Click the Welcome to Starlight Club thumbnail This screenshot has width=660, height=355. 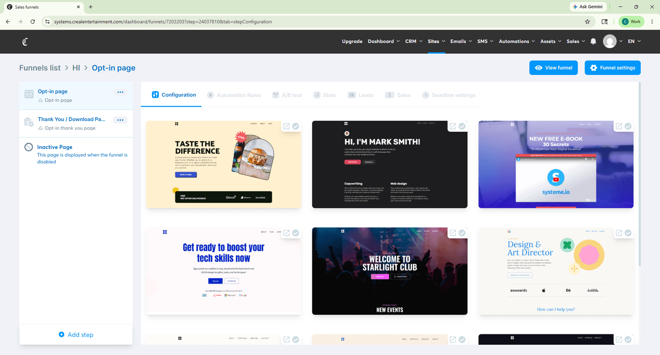[x=390, y=271]
